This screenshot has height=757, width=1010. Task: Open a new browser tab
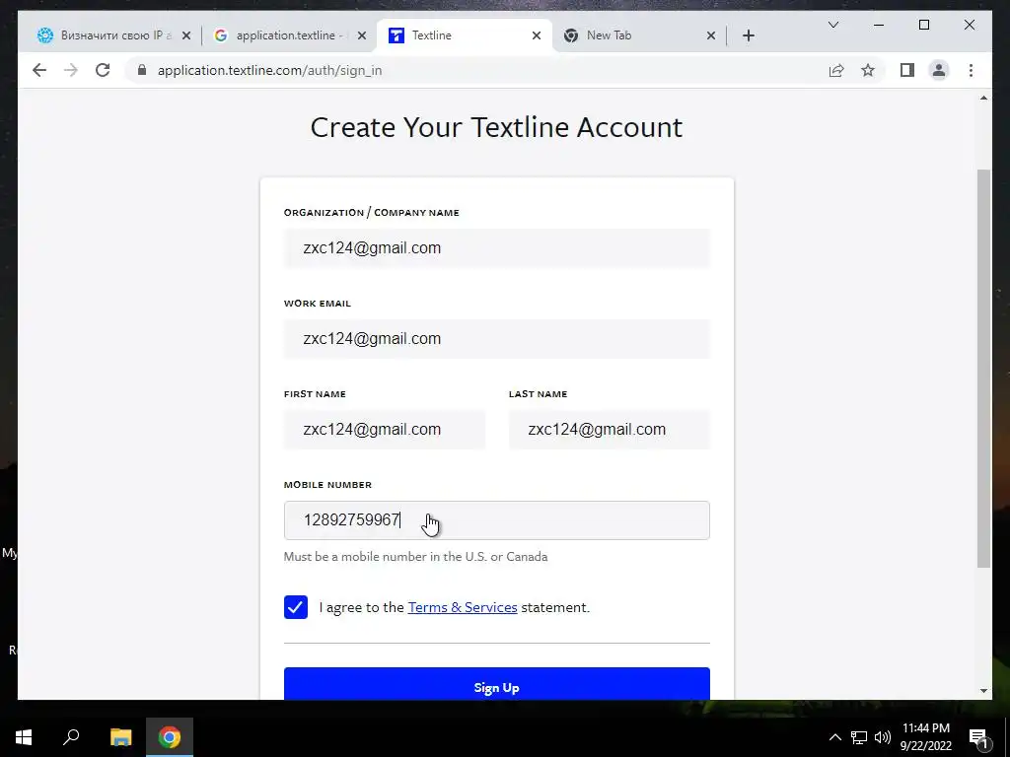click(748, 35)
